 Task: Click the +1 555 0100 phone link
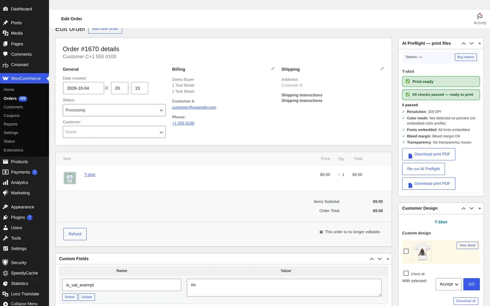point(183,123)
